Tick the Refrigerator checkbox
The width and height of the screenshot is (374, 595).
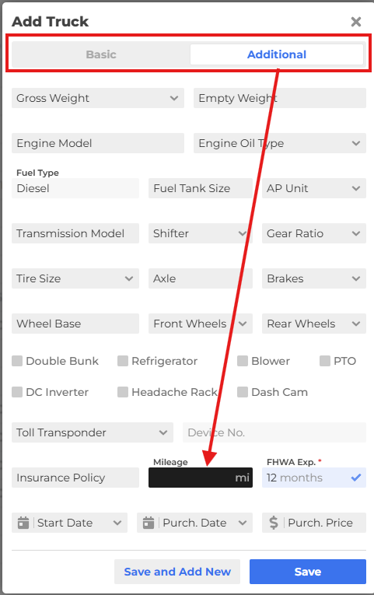tap(123, 361)
